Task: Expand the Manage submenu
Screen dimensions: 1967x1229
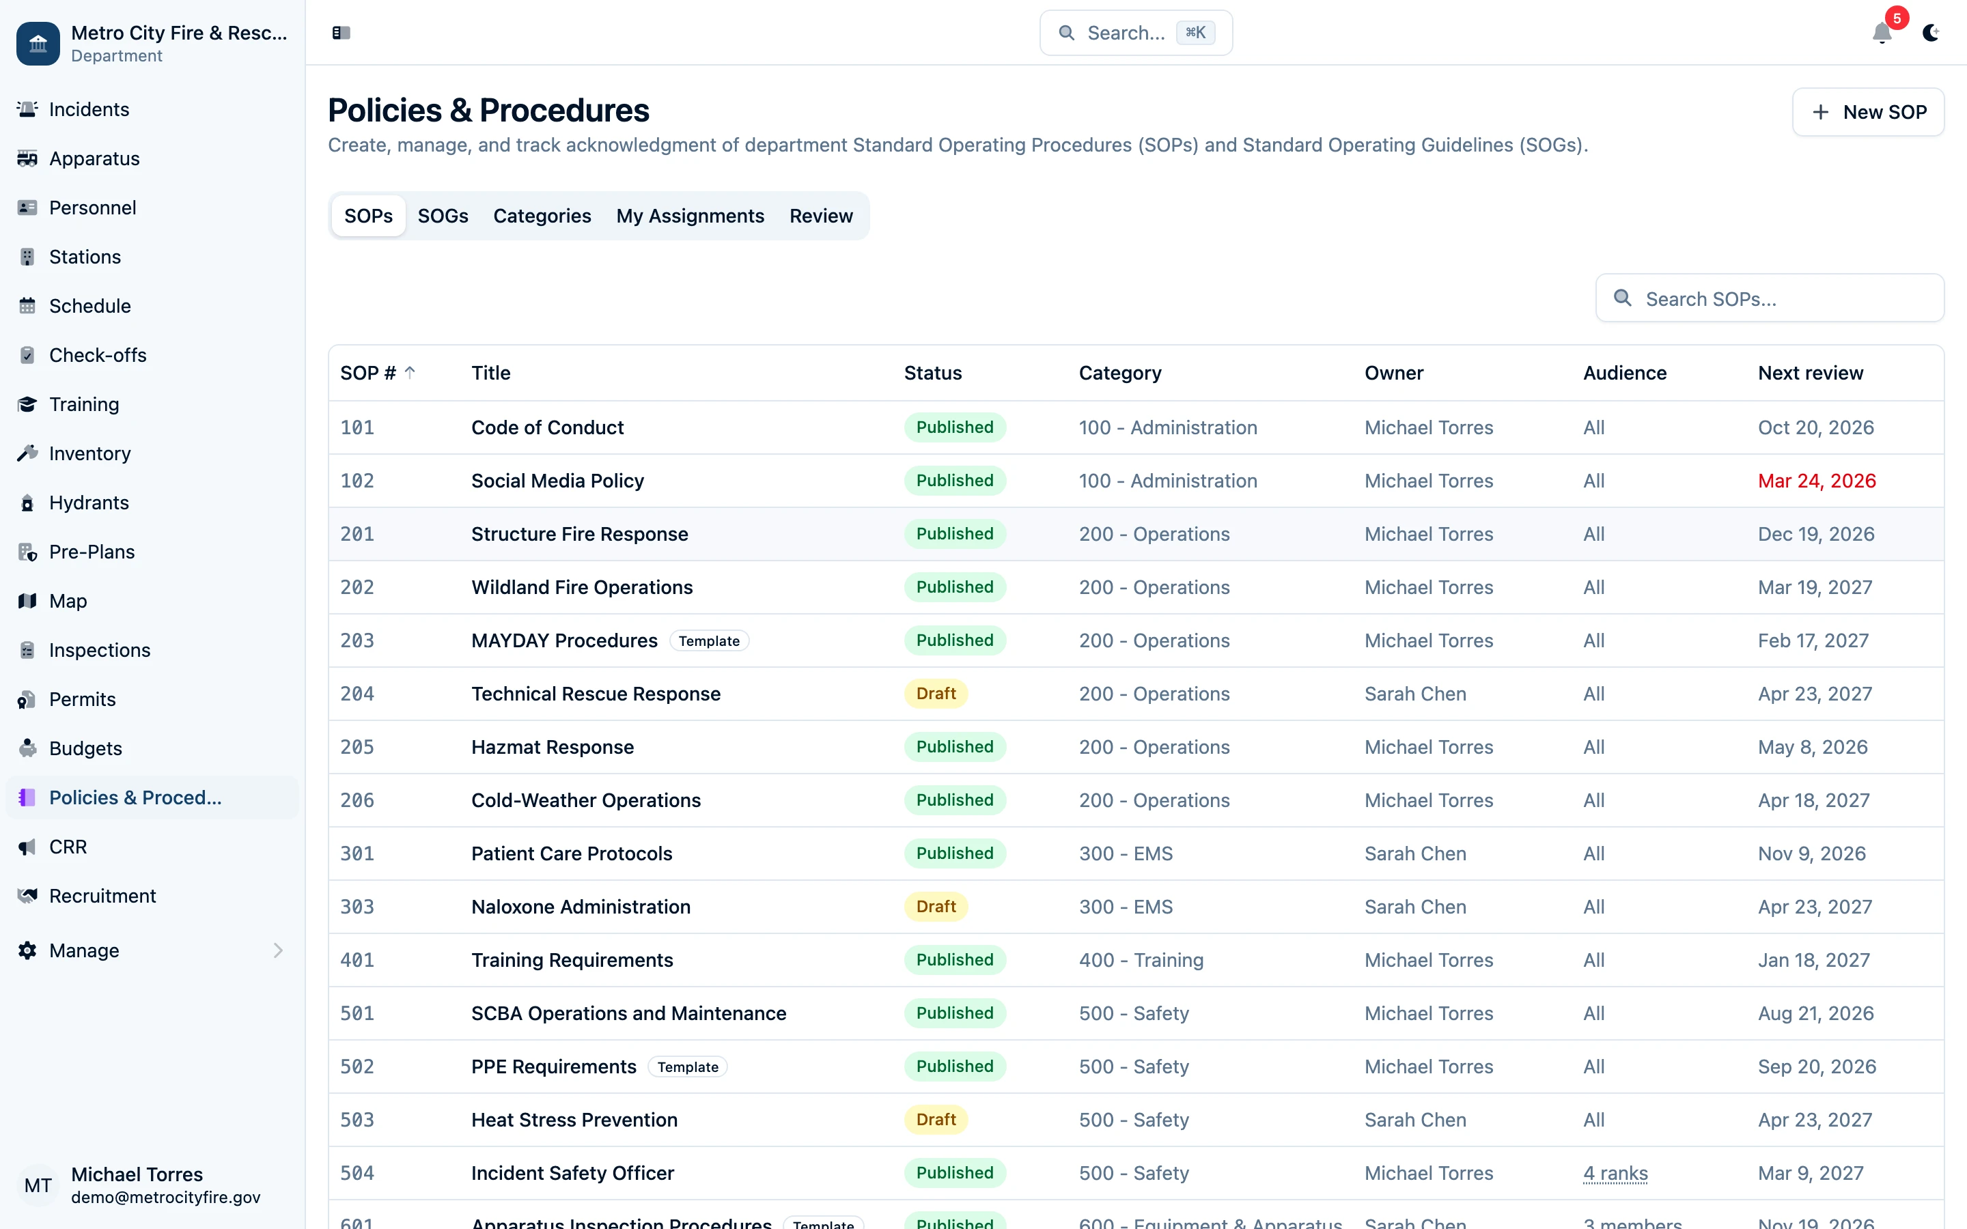Action: [85, 950]
